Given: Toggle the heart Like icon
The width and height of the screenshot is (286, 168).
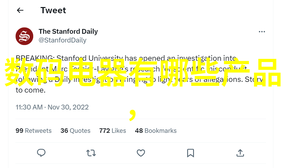Looking at the screenshot, I should (x=141, y=153).
